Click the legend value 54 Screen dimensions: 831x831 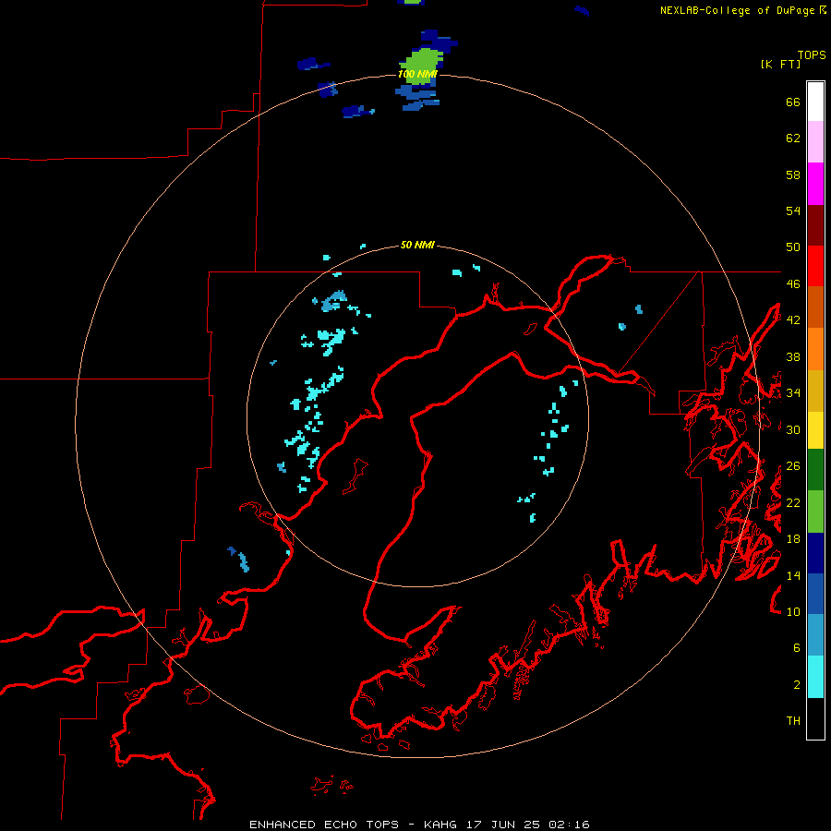pyautogui.click(x=793, y=211)
